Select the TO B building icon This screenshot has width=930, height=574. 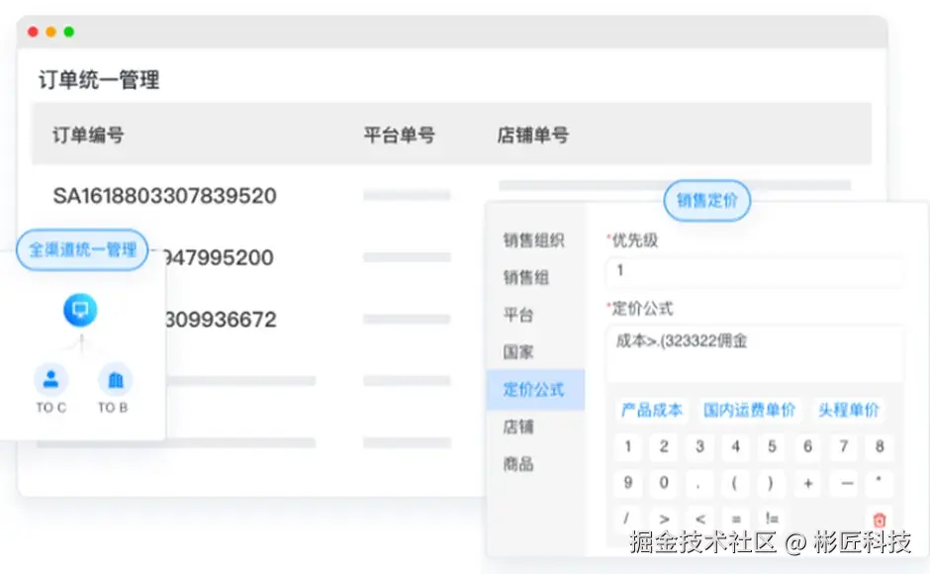coord(112,380)
